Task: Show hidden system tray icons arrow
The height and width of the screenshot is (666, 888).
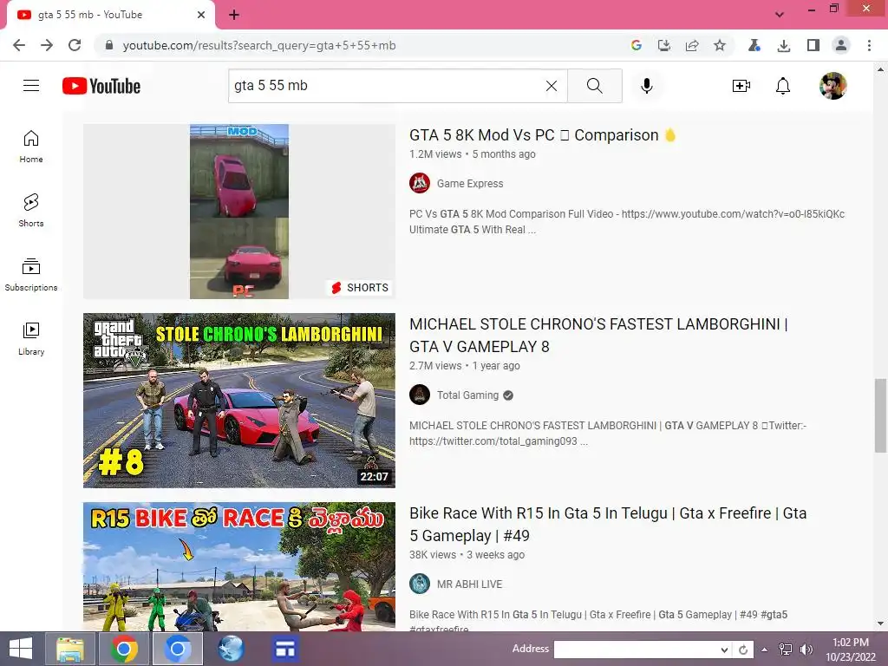Action: [x=765, y=650]
